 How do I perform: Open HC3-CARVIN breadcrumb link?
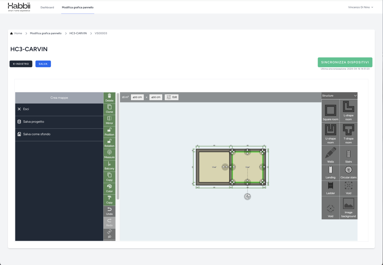click(78, 33)
